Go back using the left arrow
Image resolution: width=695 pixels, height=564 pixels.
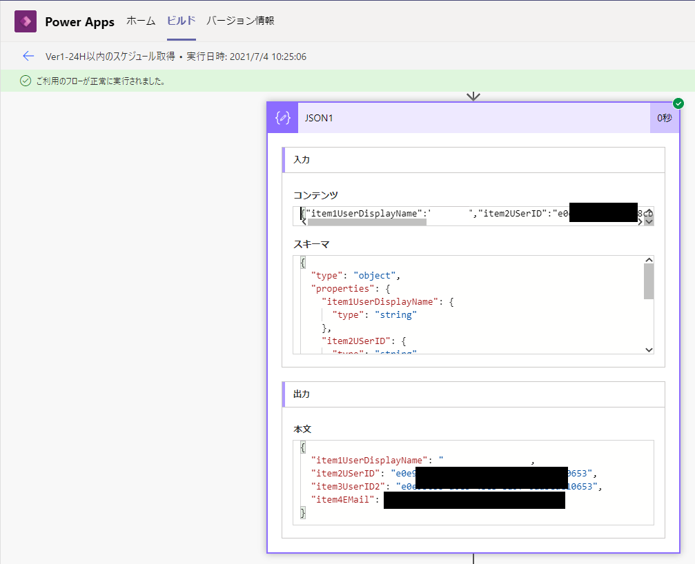[28, 56]
